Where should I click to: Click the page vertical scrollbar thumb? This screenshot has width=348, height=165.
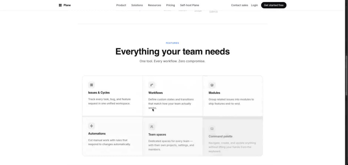tap(347, 76)
